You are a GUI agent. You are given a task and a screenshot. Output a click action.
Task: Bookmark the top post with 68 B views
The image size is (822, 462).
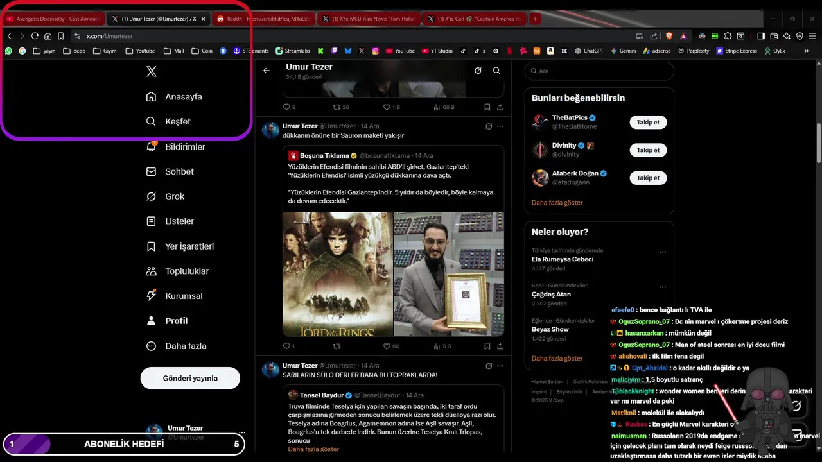pyautogui.click(x=487, y=107)
